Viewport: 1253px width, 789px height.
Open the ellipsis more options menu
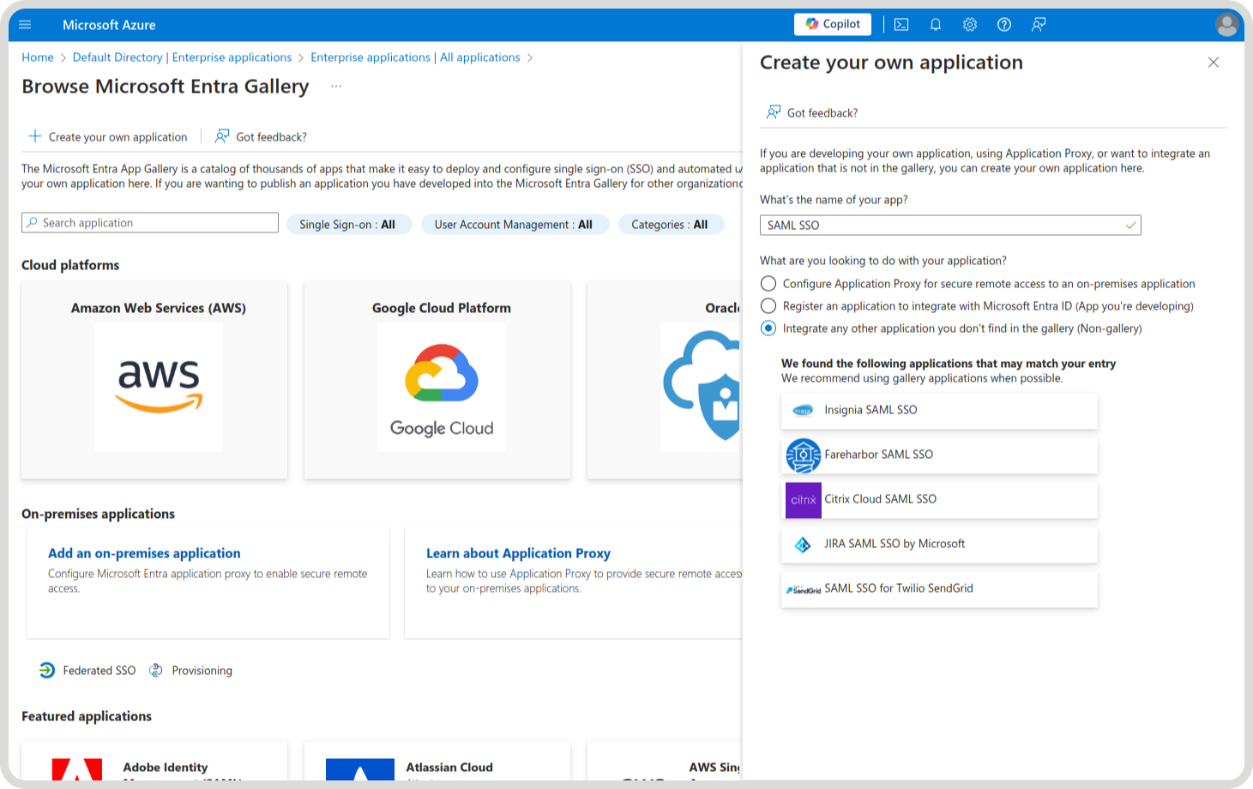tap(336, 87)
